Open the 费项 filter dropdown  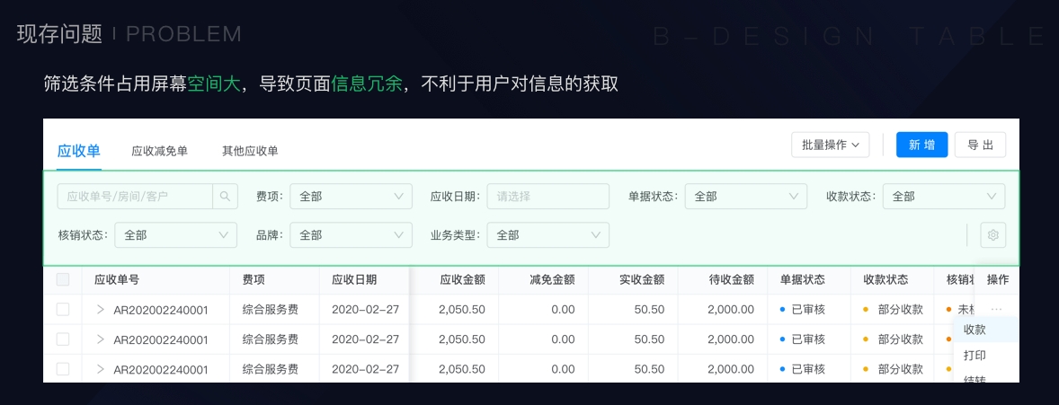(351, 196)
